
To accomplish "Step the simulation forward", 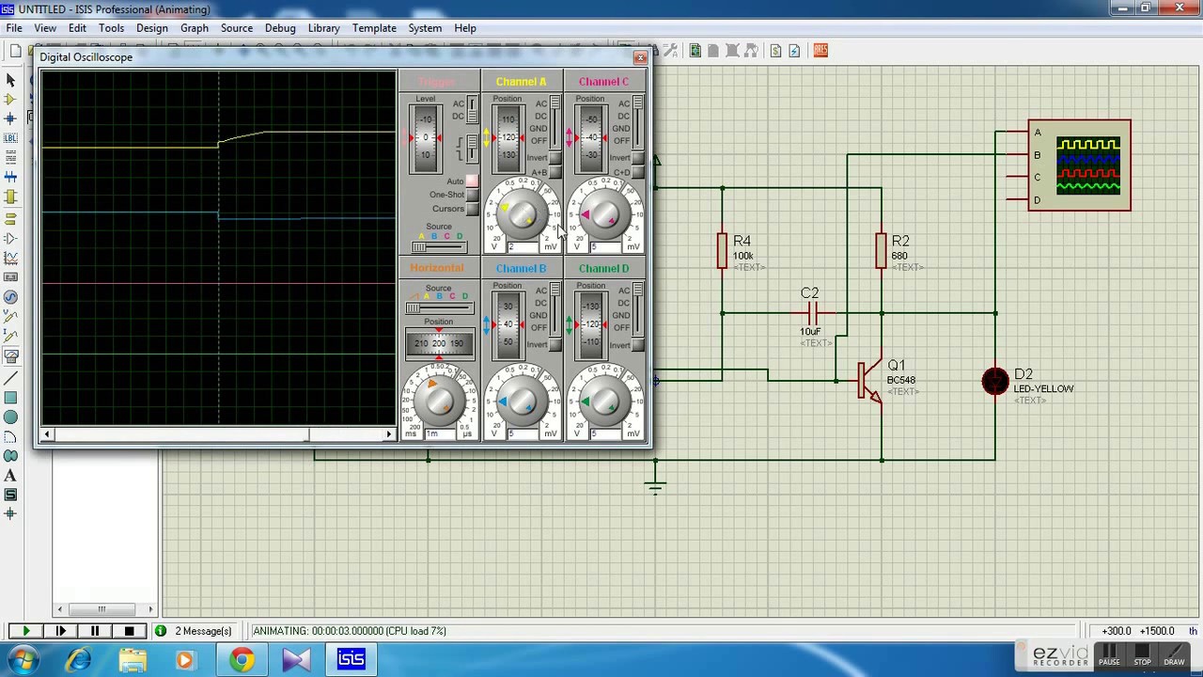I will pyautogui.click(x=61, y=631).
